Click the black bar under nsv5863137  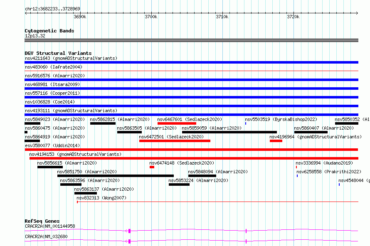tap(86, 193)
